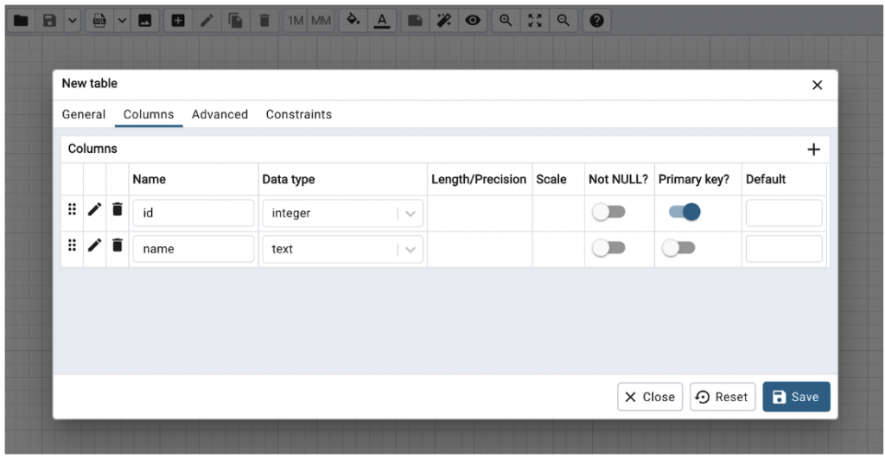Enable Primary key for the name column

point(678,249)
